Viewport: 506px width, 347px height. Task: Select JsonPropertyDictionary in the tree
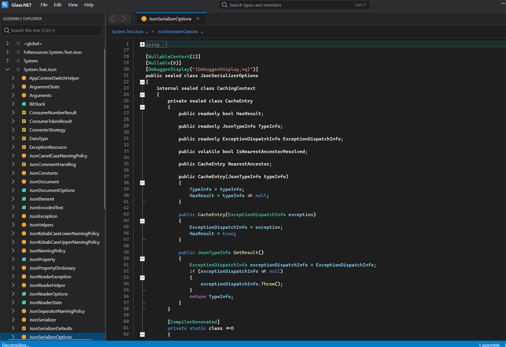coord(52,268)
